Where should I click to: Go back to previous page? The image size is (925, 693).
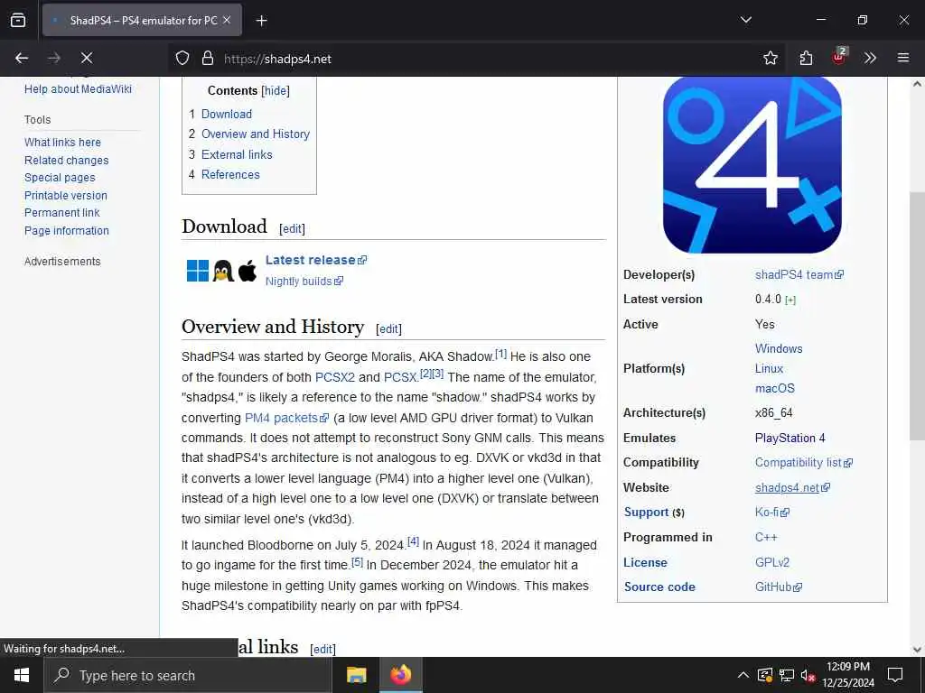(22, 58)
